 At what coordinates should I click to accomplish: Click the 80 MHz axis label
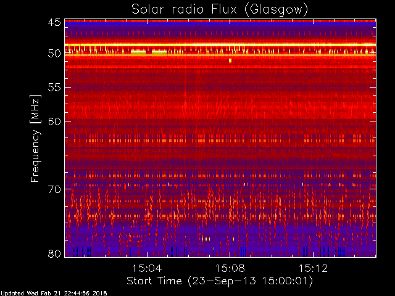pyautogui.click(x=54, y=253)
